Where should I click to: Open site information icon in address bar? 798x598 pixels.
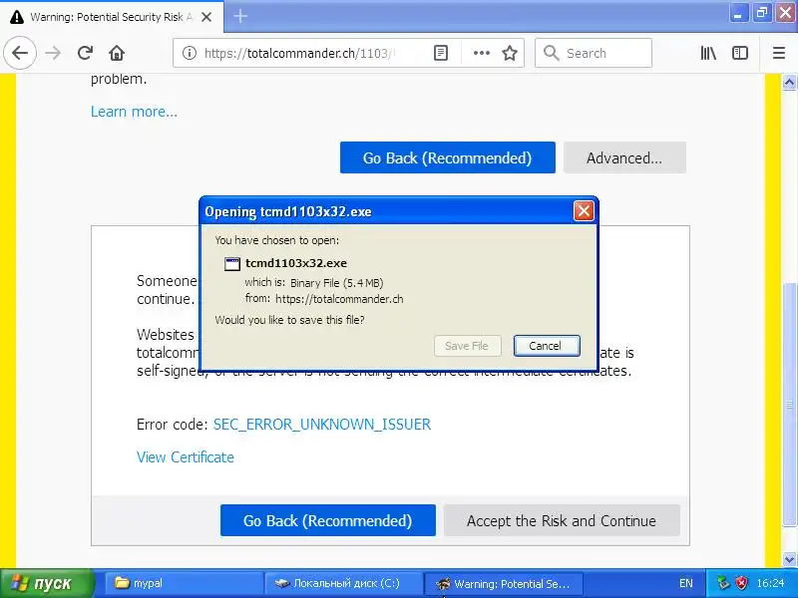click(x=190, y=53)
